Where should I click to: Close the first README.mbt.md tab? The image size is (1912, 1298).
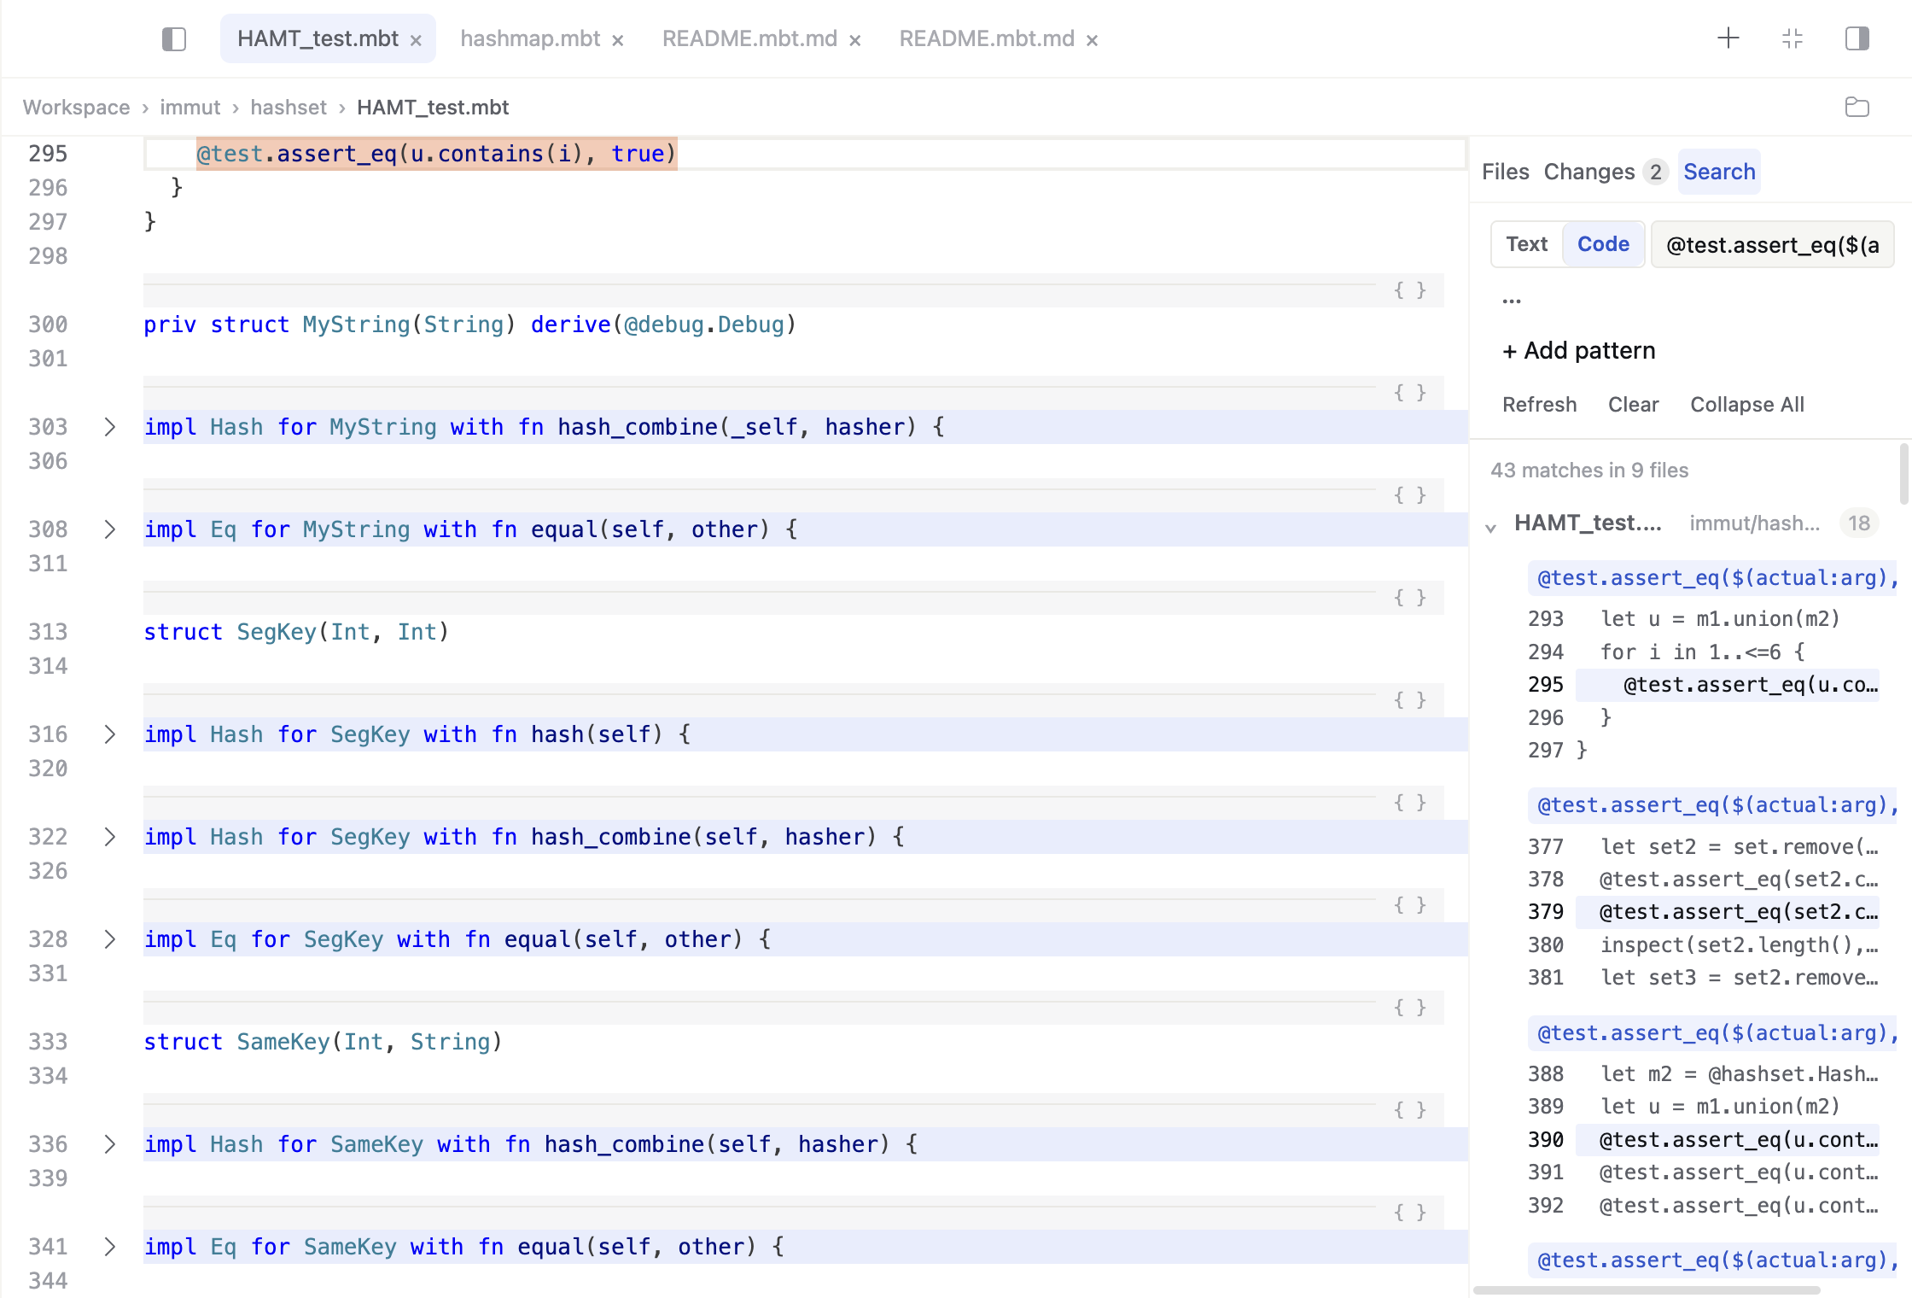point(854,40)
